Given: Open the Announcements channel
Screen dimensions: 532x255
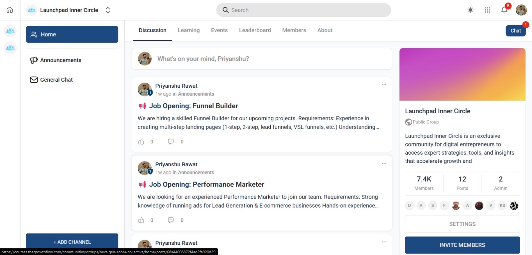Looking at the screenshot, I should click(61, 60).
